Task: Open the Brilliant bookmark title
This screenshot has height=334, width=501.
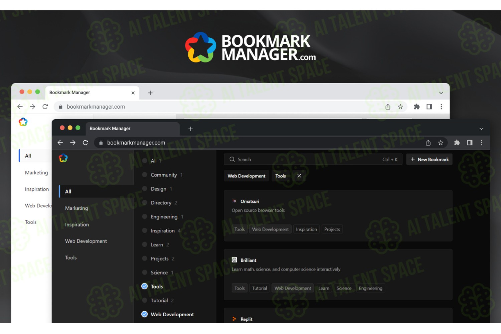Action: (x=248, y=260)
